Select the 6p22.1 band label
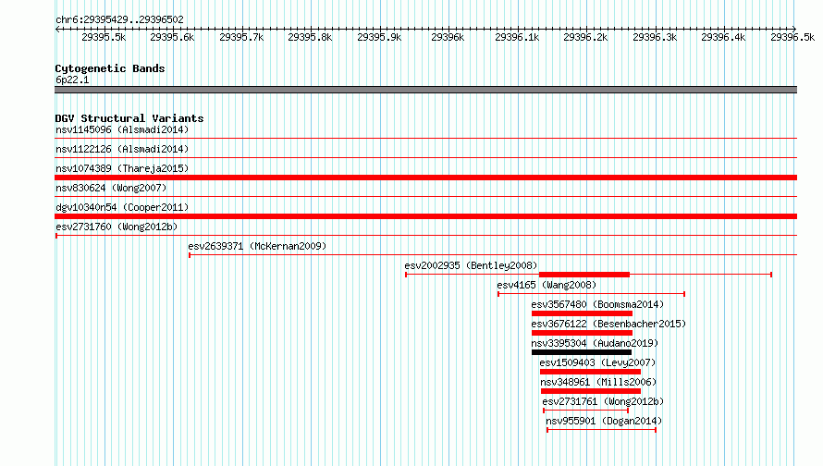The height and width of the screenshot is (466, 823). [x=72, y=80]
